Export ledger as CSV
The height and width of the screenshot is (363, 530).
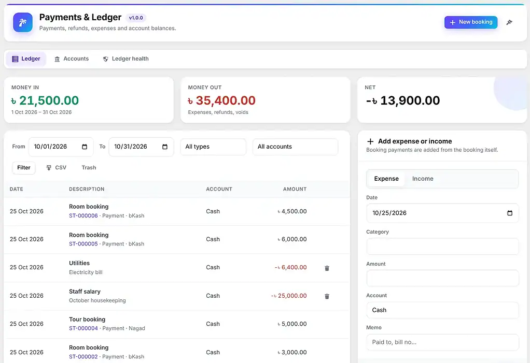coord(57,168)
